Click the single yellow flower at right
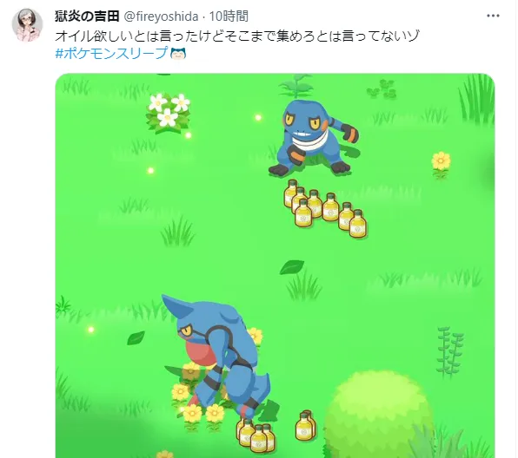 pyautogui.click(x=441, y=164)
